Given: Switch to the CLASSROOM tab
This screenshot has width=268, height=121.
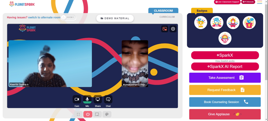Looking at the screenshot, I should coord(163,11).
